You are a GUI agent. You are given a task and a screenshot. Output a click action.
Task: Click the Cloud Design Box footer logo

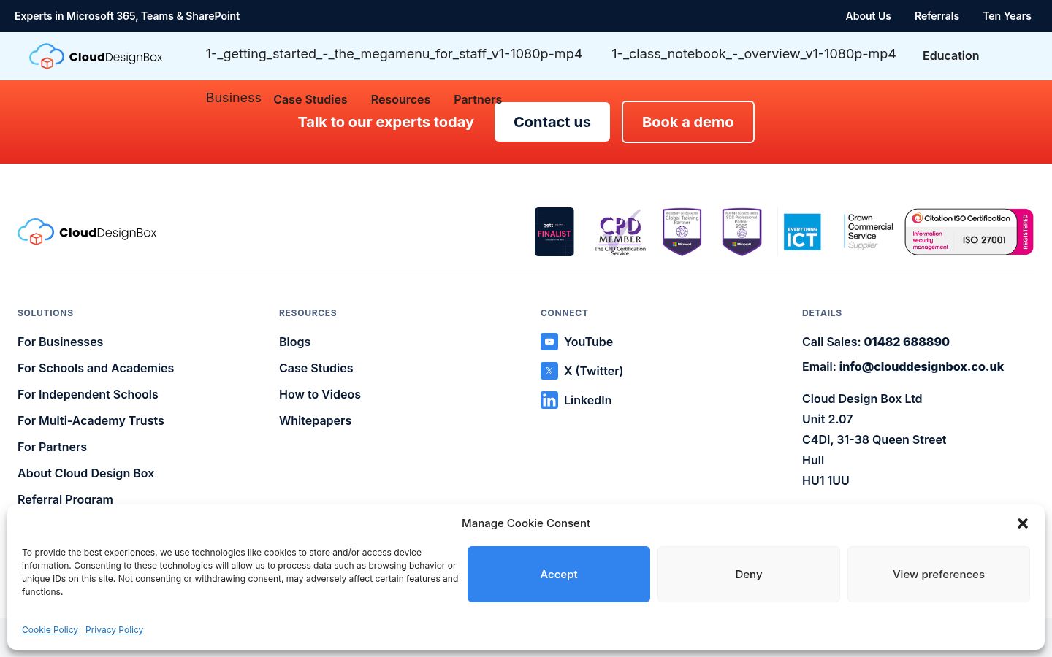tap(87, 232)
